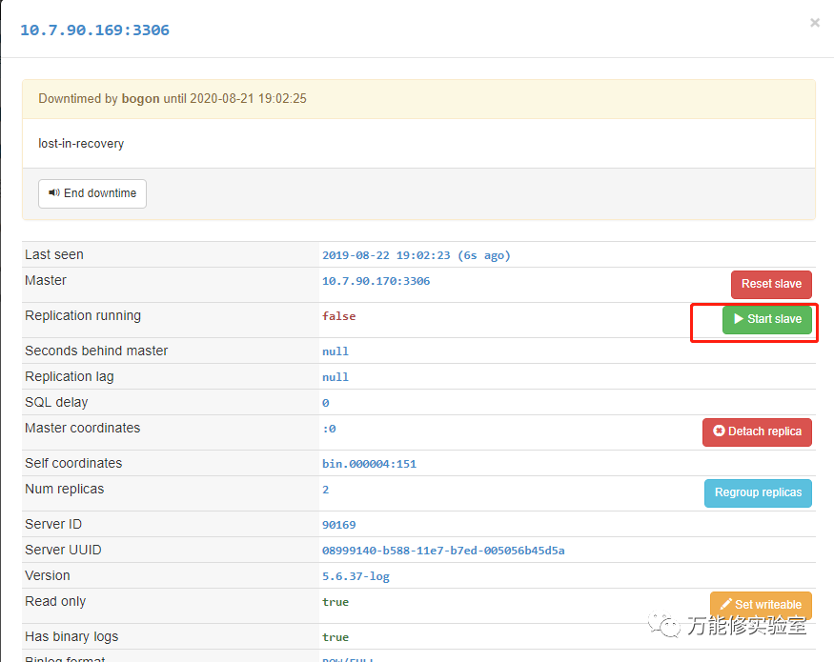Start slave replication
Screen dimensions: 834x662
[x=767, y=319]
